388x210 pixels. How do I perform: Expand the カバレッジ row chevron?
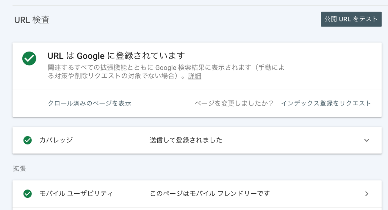[367, 140]
